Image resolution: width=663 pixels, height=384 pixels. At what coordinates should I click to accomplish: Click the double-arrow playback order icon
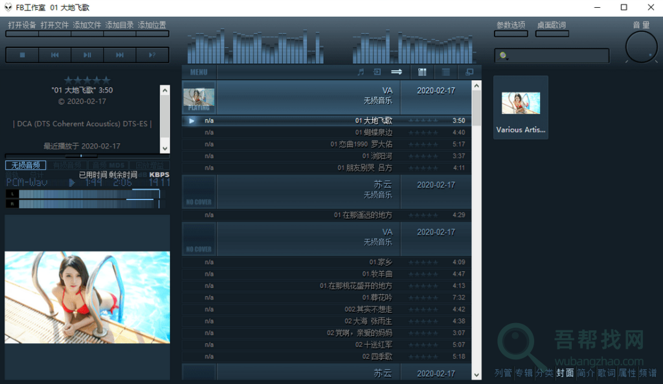pyautogui.click(x=397, y=72)
